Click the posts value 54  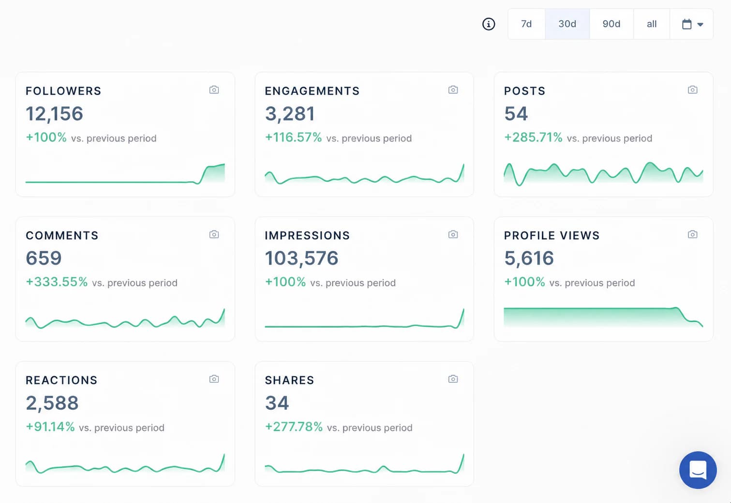click(516, 114)
